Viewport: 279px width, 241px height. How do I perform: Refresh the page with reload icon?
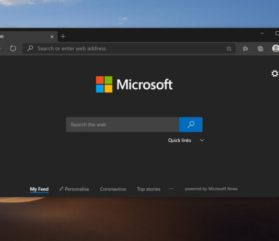click(13, 49)
